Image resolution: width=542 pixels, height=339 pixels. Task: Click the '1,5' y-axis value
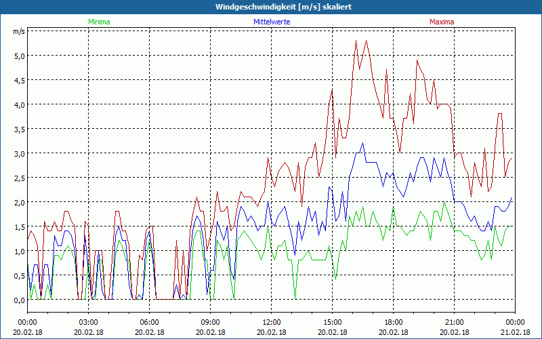19,227
